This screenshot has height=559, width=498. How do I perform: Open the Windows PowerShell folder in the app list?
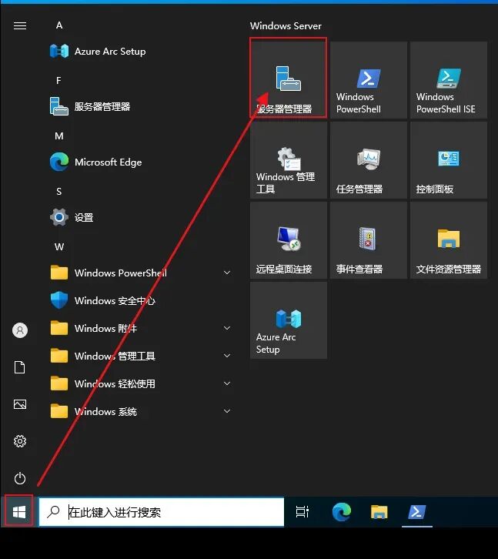pos(140,273)
